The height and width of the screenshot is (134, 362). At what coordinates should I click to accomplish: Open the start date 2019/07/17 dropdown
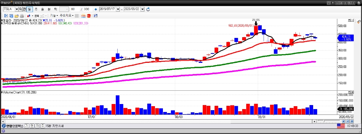pos(118,9)
